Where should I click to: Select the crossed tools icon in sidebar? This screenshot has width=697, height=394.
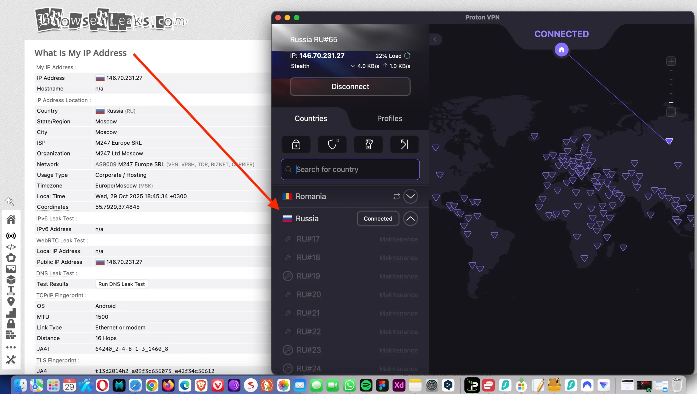coord(11,359)
